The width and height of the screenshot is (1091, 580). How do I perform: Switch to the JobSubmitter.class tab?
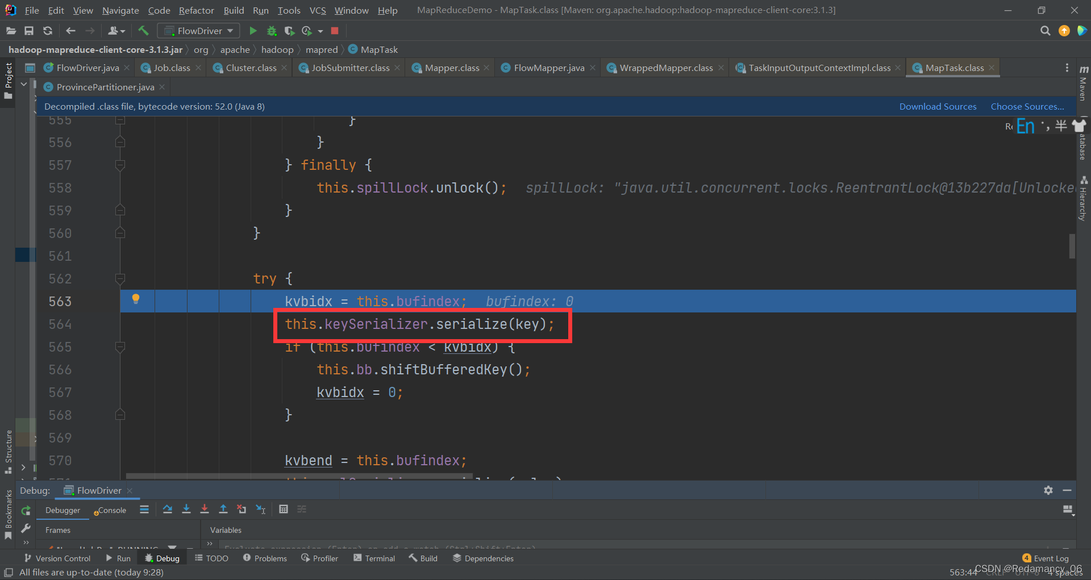(x=350, y=68)
